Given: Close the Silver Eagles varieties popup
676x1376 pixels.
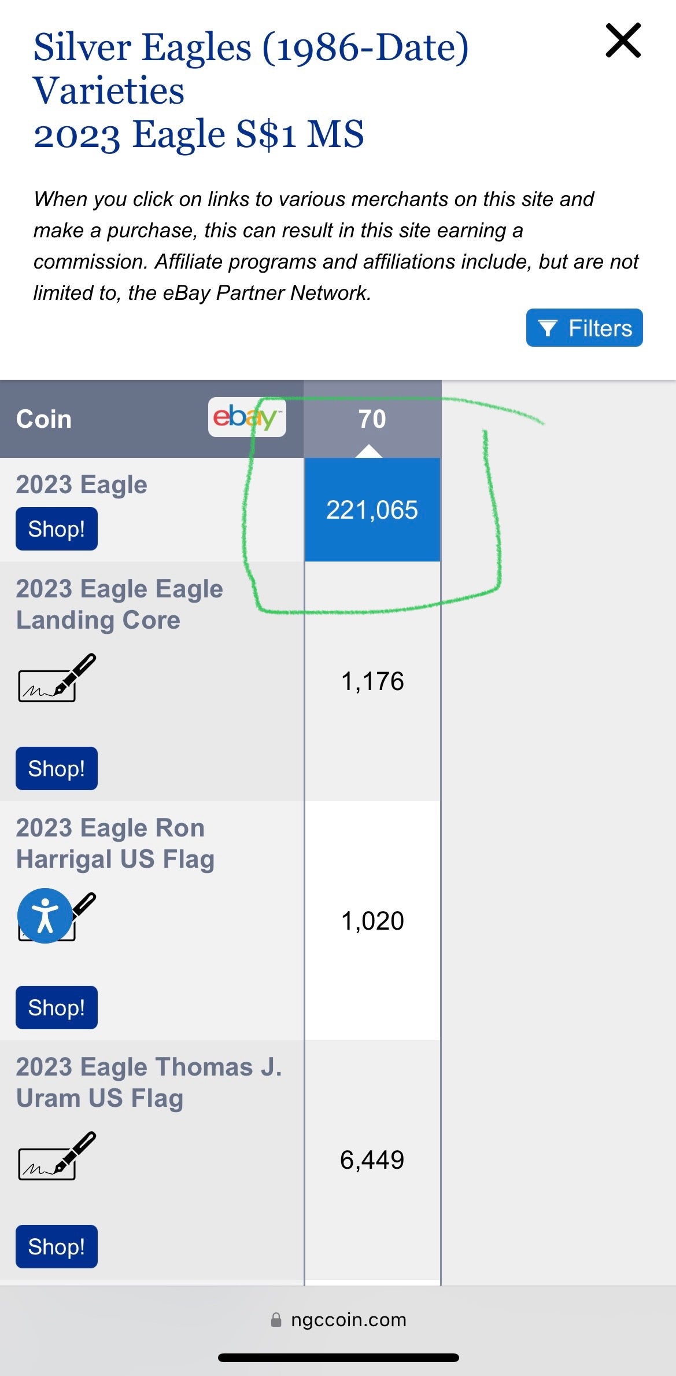Looking at the screenshot, I should point(623,41).
